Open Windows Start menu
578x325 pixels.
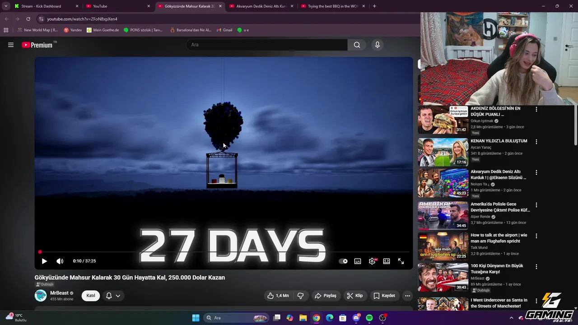point(196,318)
